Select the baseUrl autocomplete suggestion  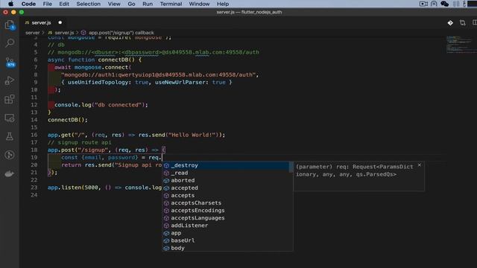pos(227,240)
